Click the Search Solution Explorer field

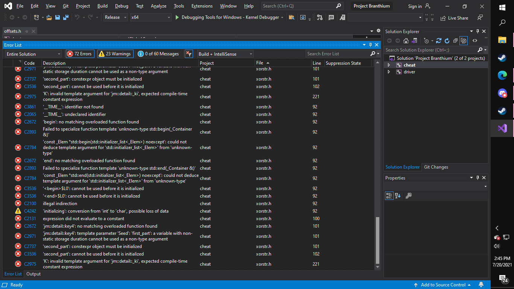pyautogui.click(x=430, y=50)
